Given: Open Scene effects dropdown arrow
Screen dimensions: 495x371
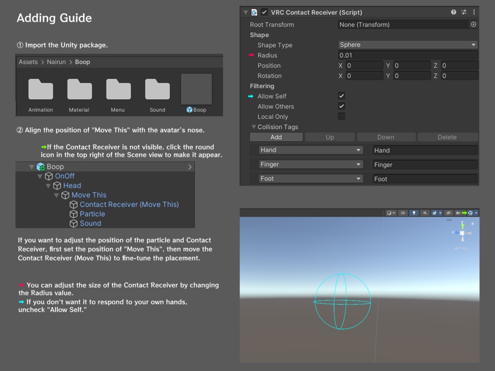Looking at the screenshot, I should 440,213.
